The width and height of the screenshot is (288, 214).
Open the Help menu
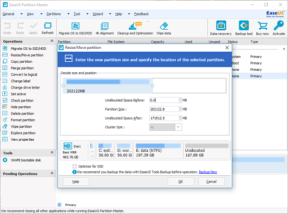click(x=119, y=14)
